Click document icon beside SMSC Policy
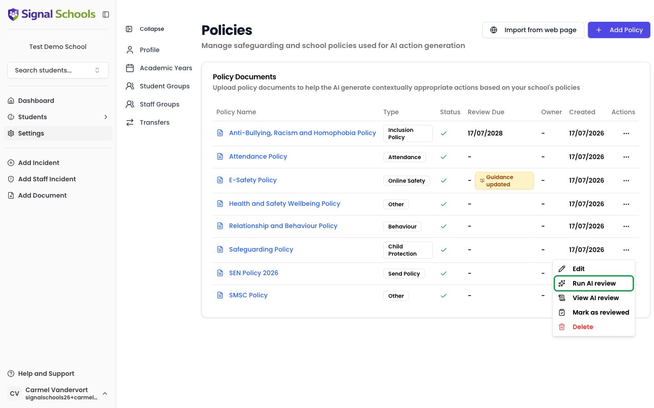This screenshot has width=654, height=408. tap(220, 295)
